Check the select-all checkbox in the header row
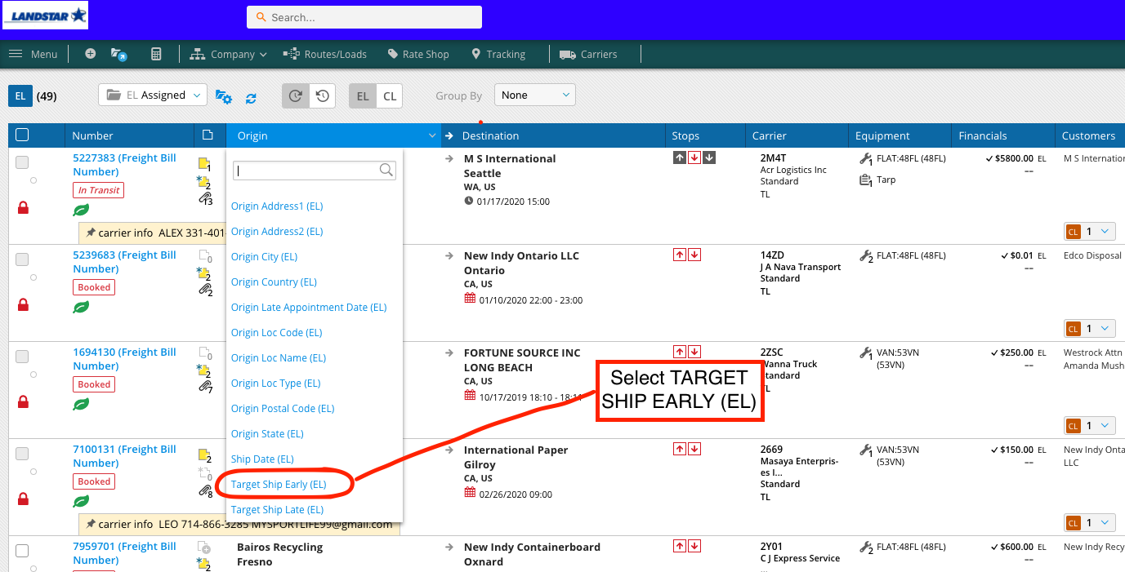Viewport: 1125px width, 572px height. (22, 135)
